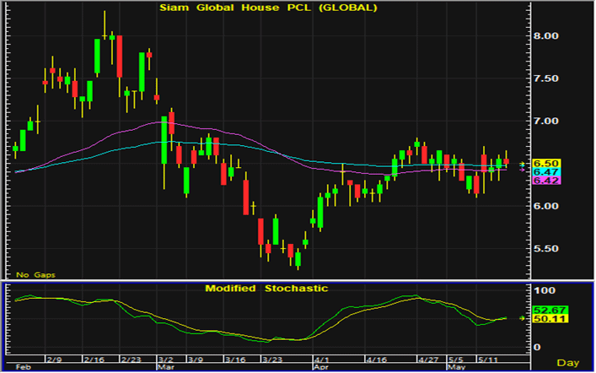Click the yellow 50.11 stochastic value
This screenshot has width=596, height=373.
coord(550,319)
